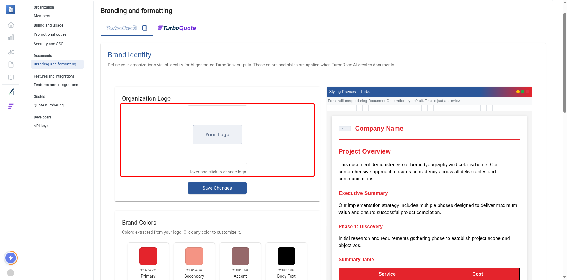Open Quote numbering settings
Viewport: 567px width, 280px height.
(49, 105)
